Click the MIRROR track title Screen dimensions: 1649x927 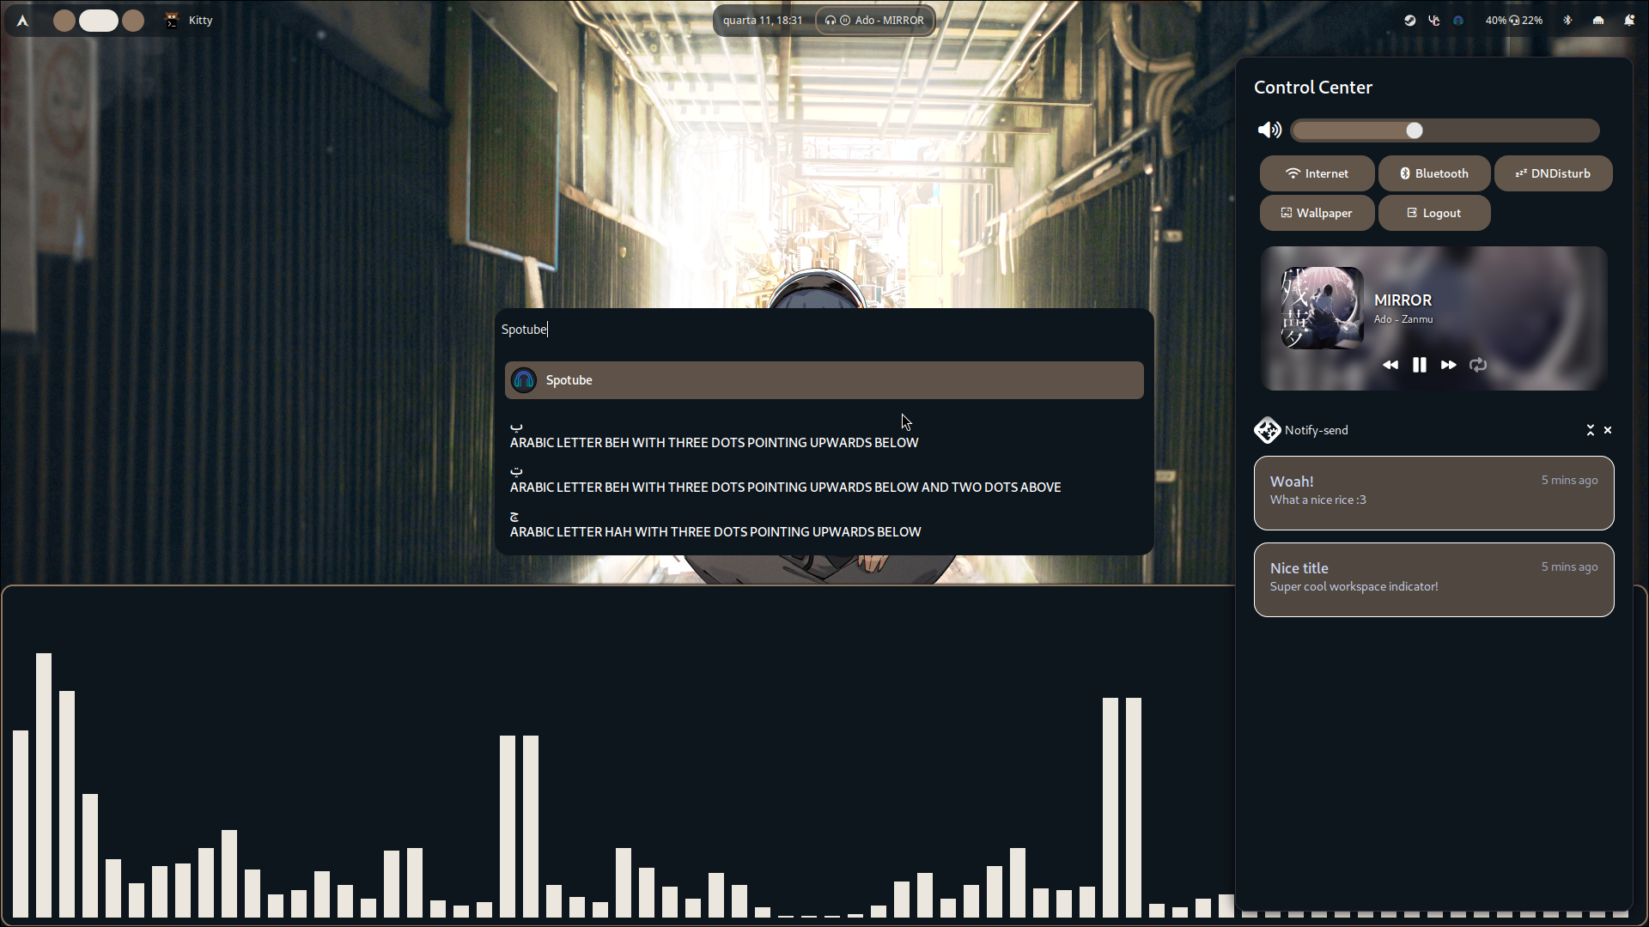[x=1403, y=300]
